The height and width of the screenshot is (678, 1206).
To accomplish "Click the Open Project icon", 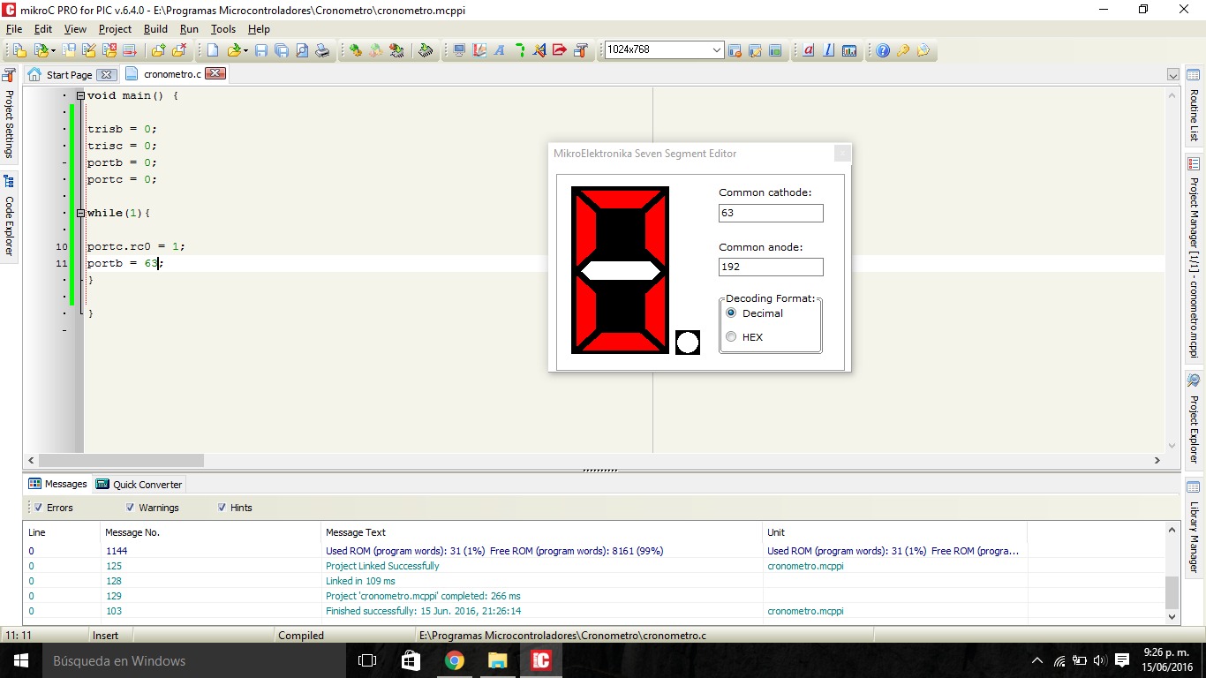I will 40,50.
